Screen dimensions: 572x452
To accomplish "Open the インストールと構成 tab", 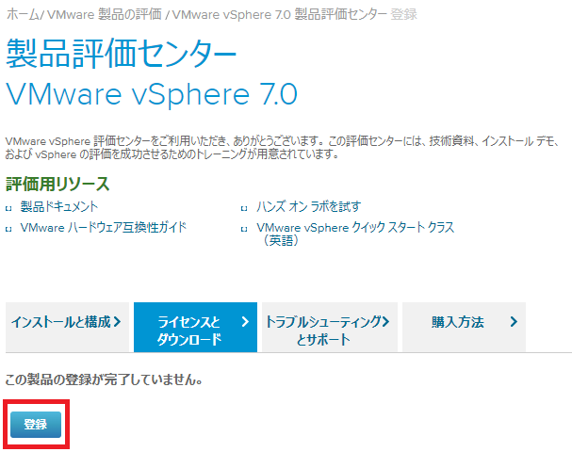I will (x=67, y=327).
